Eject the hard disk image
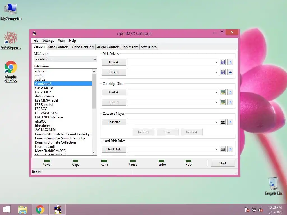This screenshot has height=215, width=287. (230, 149)
